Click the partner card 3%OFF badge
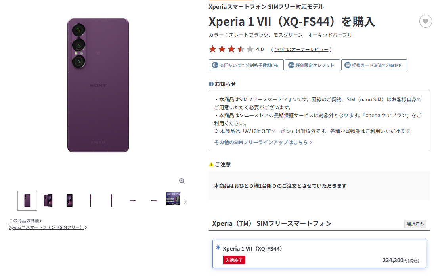This screenshot has width=434, height=278. pyautogui.click(x=374, y=65)
